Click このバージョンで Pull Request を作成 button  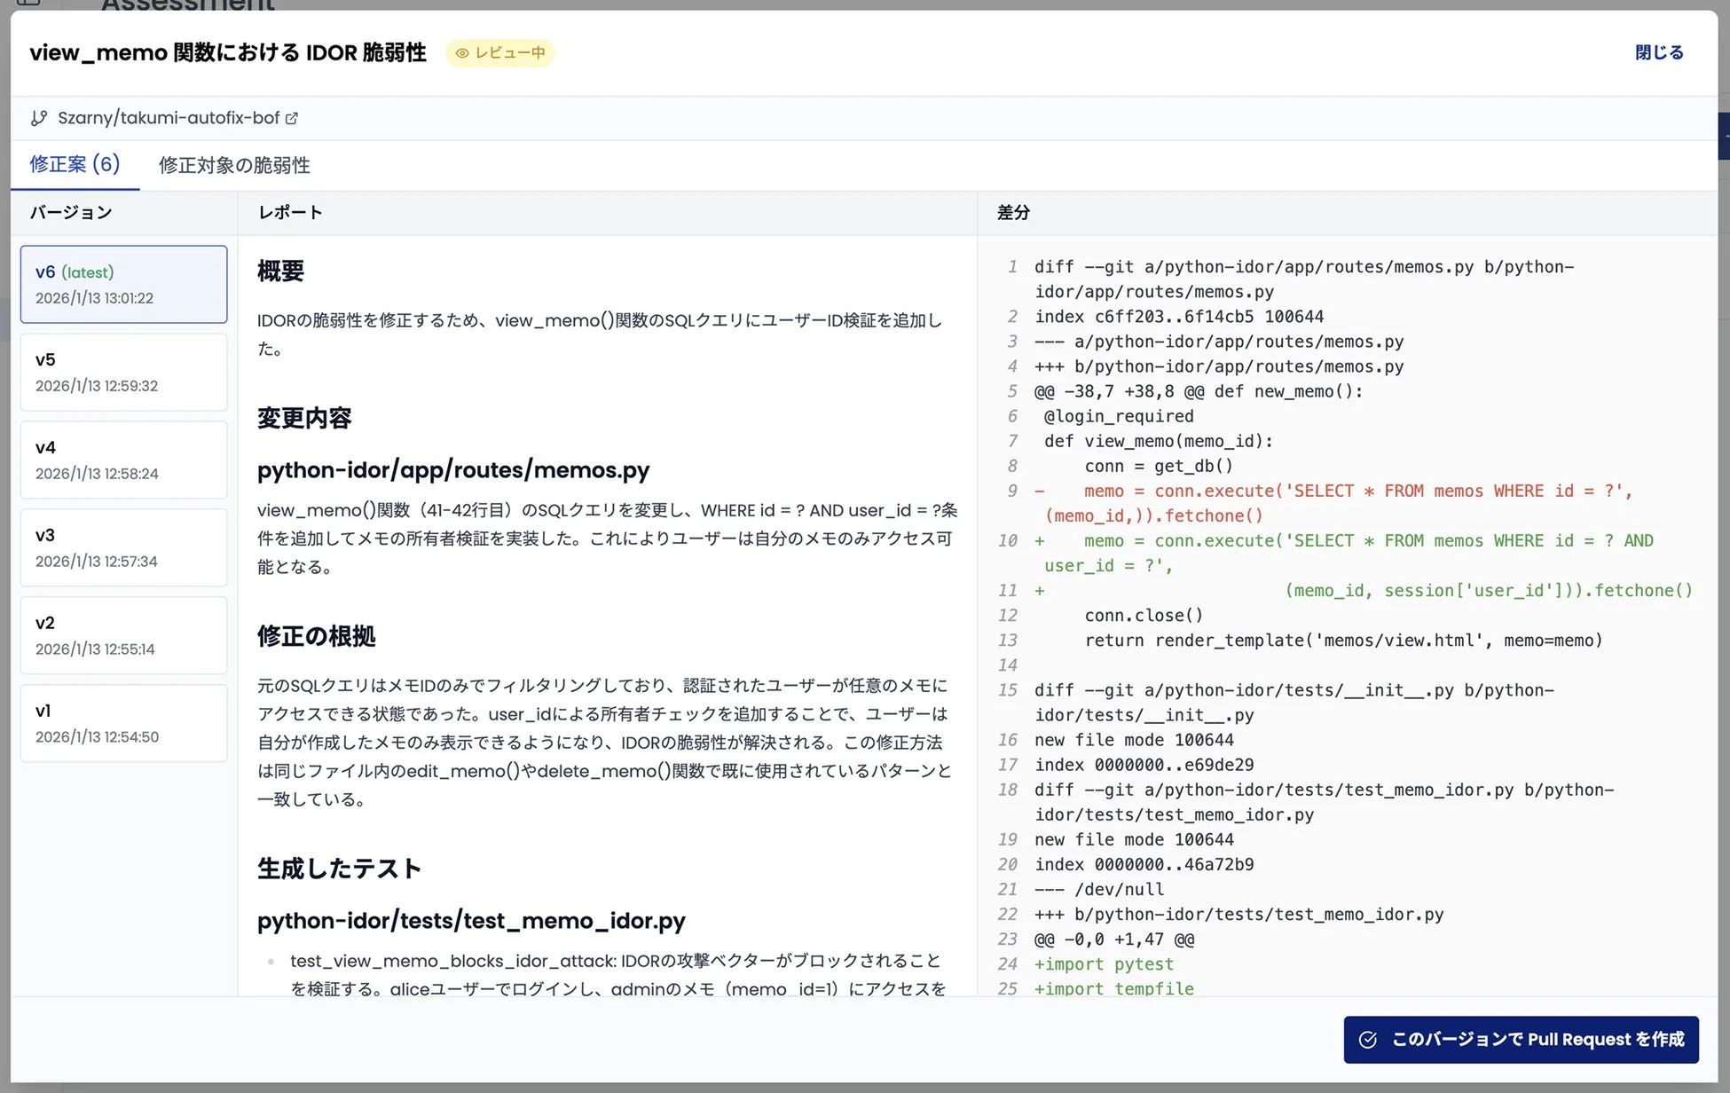pos(1521,1039)
